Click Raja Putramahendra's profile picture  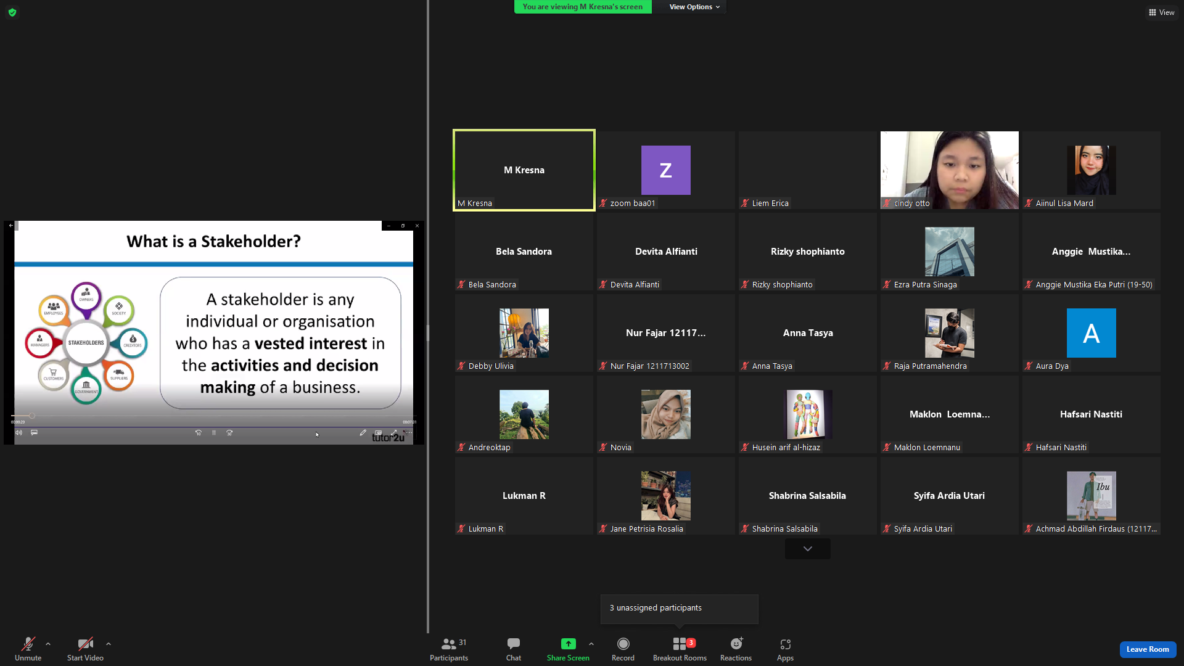click(950, 333)
